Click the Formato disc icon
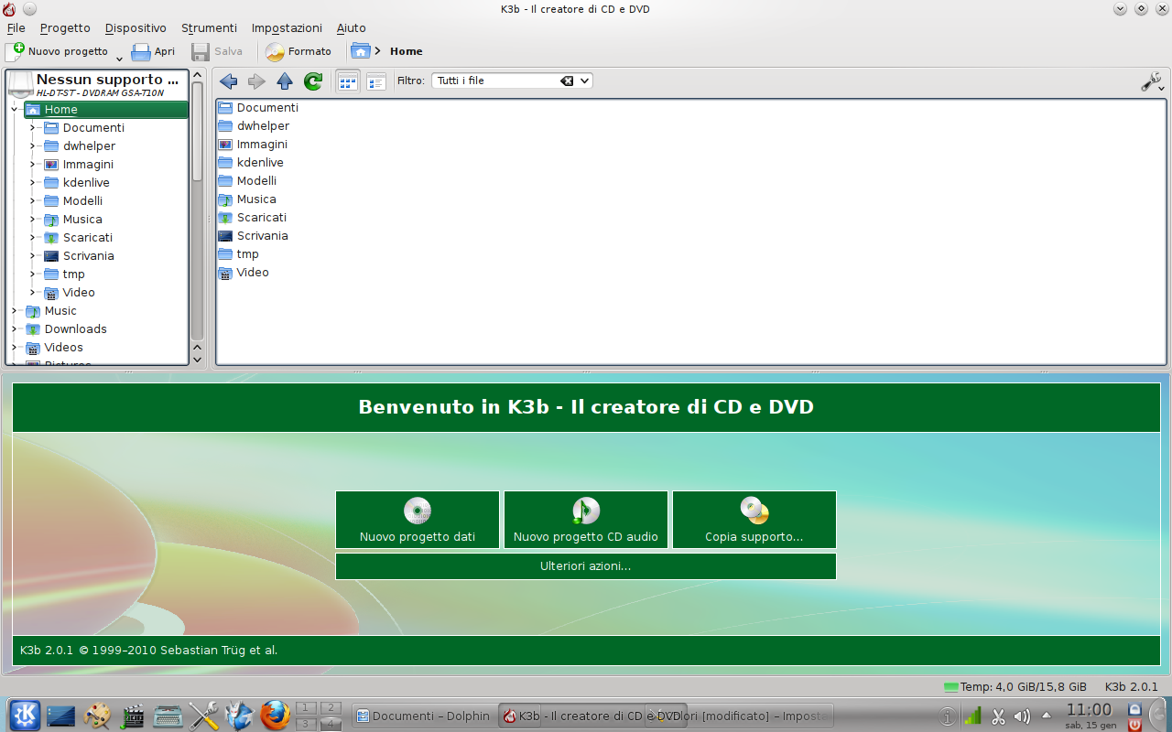Viewport: 1172px width, 732px height. click(275, 52)
